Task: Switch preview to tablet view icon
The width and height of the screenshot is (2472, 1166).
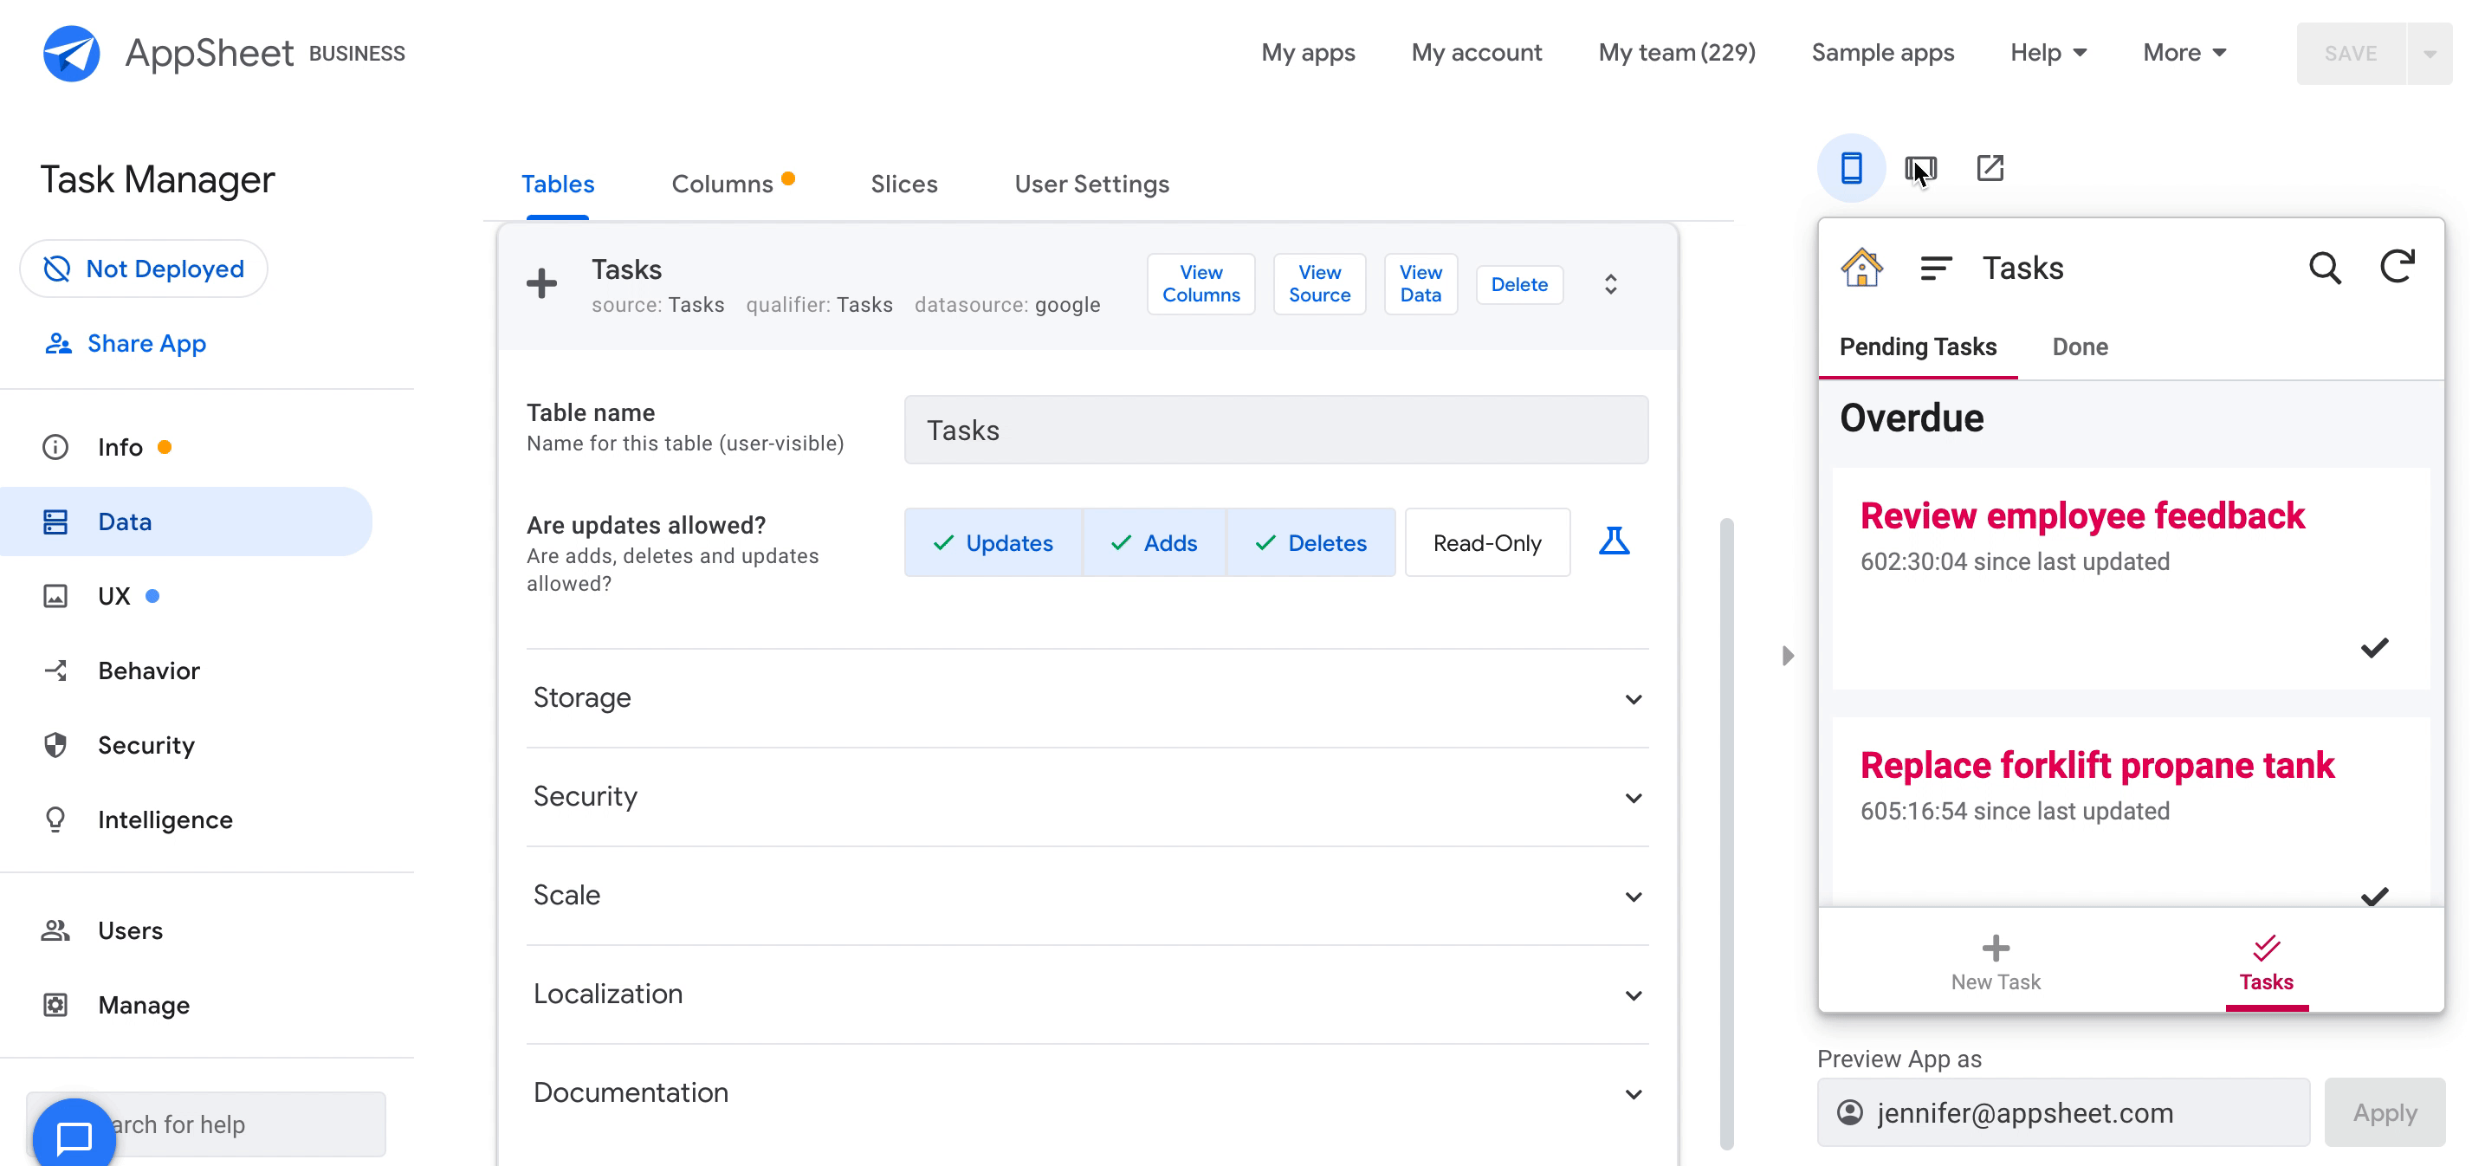Action: point(1920,169)
